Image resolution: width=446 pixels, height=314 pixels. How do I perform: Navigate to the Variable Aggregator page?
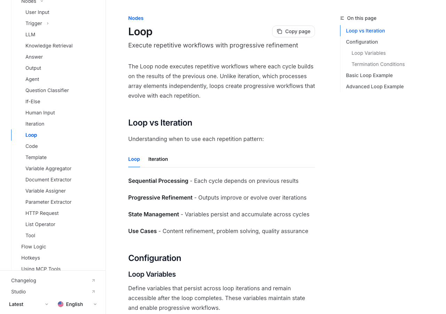[48, 169]
